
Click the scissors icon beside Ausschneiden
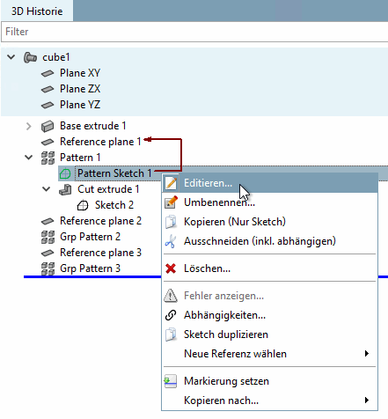(171, 241)
